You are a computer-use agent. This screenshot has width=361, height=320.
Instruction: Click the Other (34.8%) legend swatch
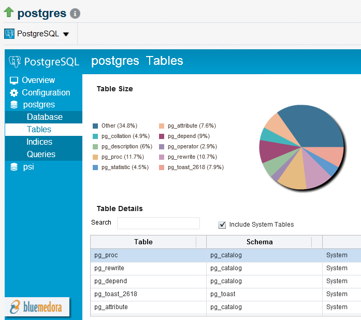pos(95,126)
